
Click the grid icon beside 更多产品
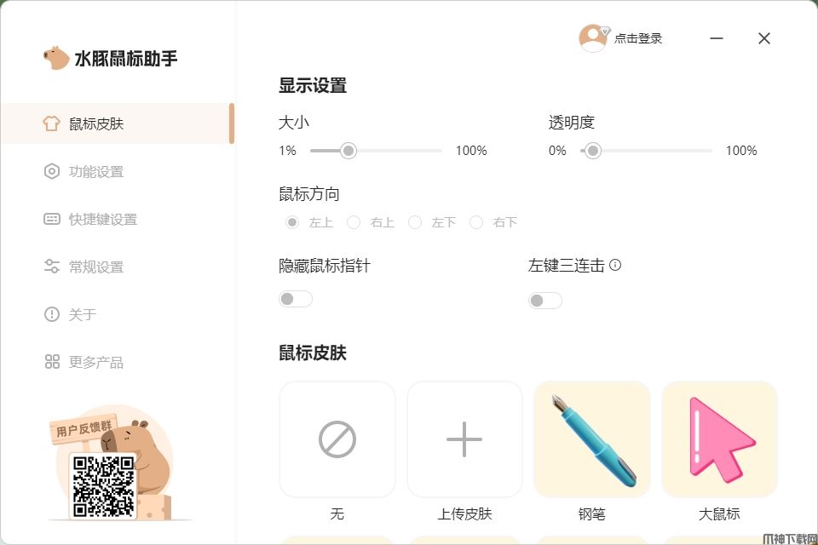[52, 361]
